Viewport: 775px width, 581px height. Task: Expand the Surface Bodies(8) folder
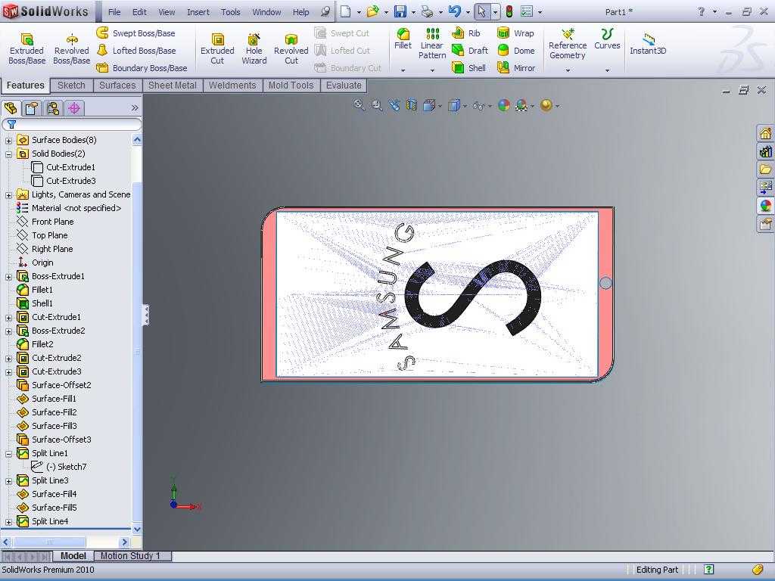tap(8, 140)
